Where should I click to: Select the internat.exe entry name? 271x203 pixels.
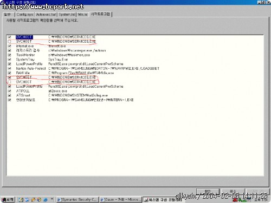click(25, 46)
